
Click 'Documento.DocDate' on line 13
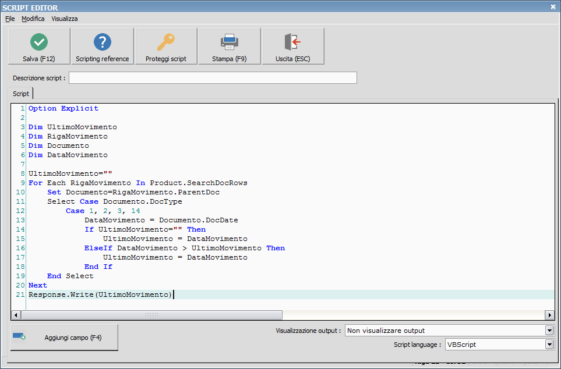coord(199,220)
